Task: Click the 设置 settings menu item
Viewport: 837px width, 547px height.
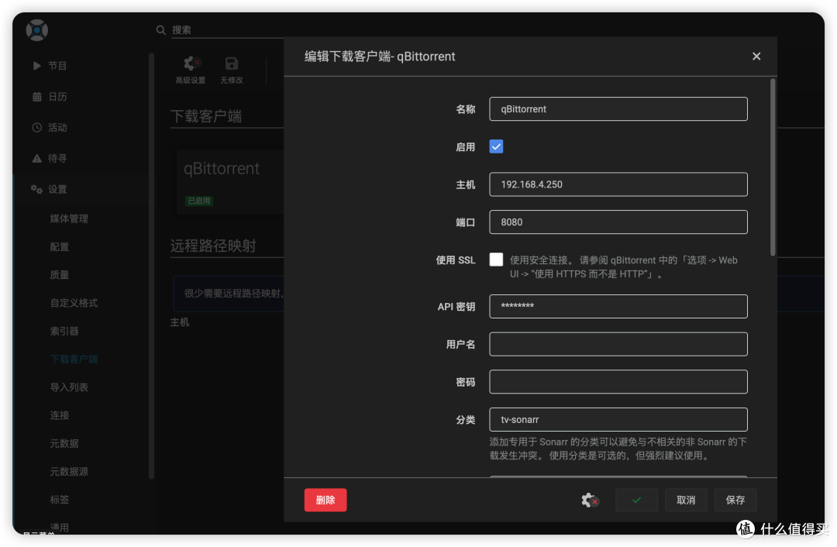Action: coord(57,190)
